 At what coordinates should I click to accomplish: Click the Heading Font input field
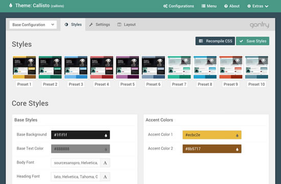pyautogui.click(x=76, y=177)
